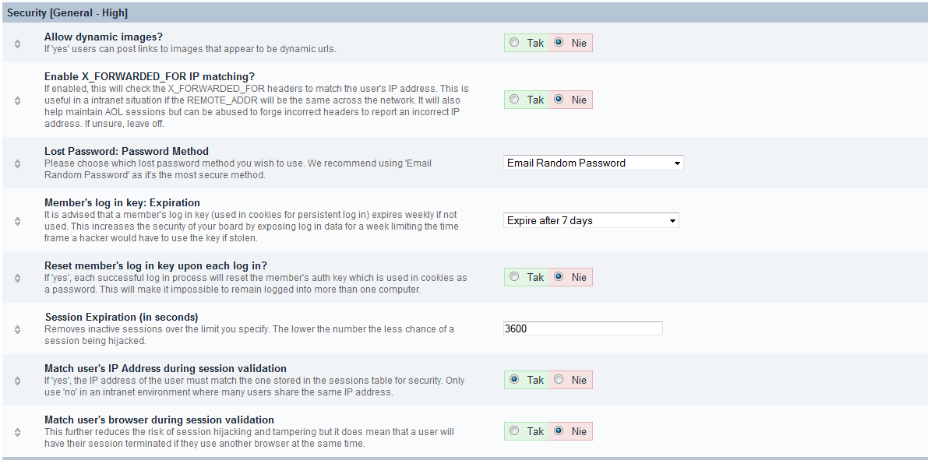Click the reorder icon next to Lost Password method

click(x=17, y=163)
